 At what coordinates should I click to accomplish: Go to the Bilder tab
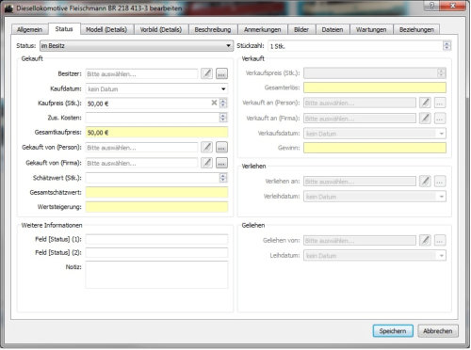click(301, 29)
